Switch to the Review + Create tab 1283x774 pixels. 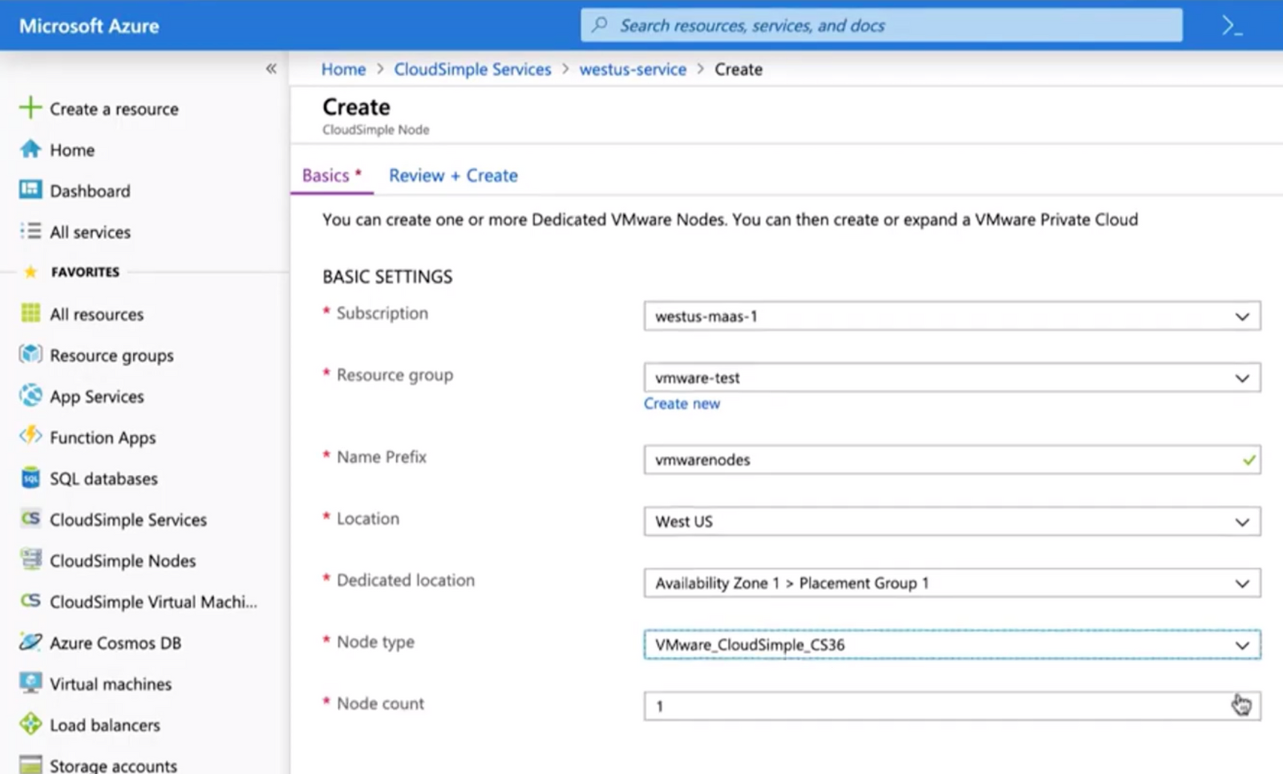point(453,175)
